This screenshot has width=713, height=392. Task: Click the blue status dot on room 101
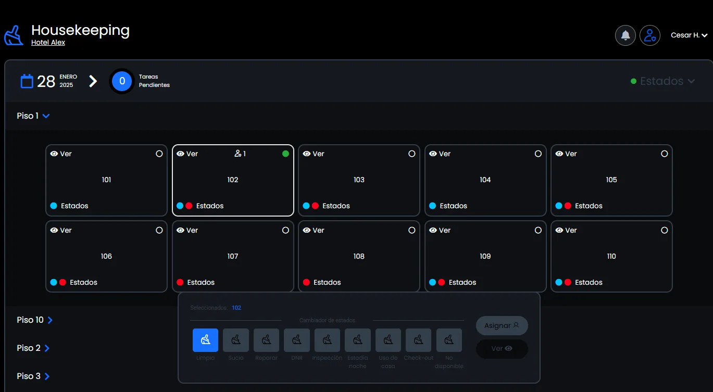click(x=54, y=206)
